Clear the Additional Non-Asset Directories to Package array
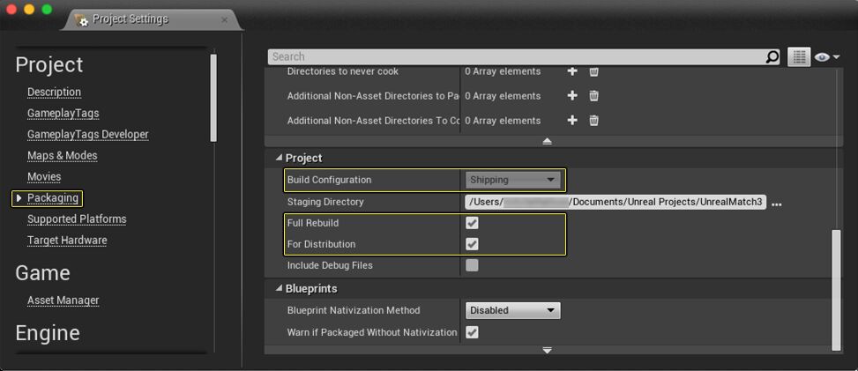Image resolution: width=858 pixels, height=371 pixels. (593, 96)
